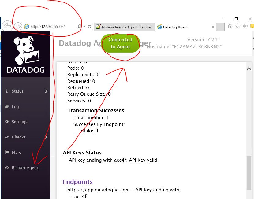Close the Datadog Agent tab
Screen dimensions: 254x199
click(x=213, y=27)
